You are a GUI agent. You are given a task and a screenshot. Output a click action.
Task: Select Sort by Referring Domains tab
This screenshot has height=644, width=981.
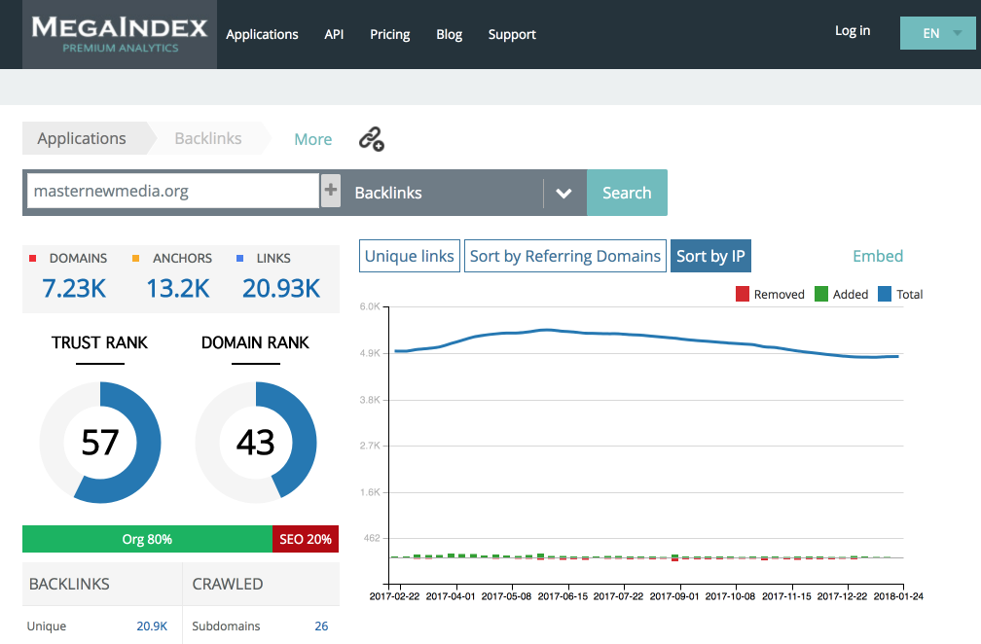click(x=564, y=256)
